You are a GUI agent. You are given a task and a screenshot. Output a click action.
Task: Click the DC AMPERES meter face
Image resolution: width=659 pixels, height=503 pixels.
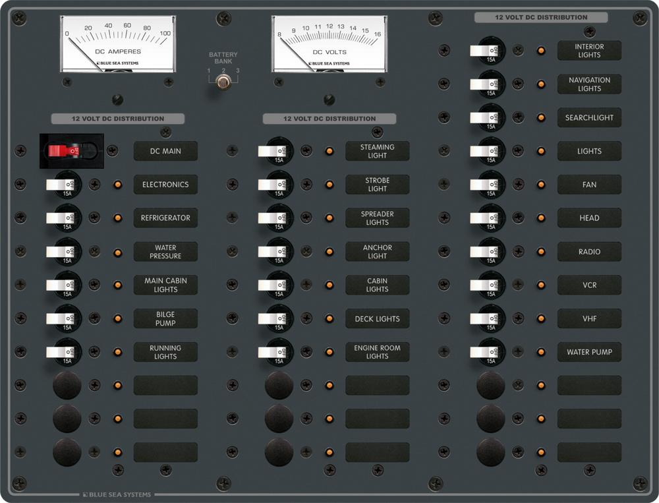click(x=119, y=41)
